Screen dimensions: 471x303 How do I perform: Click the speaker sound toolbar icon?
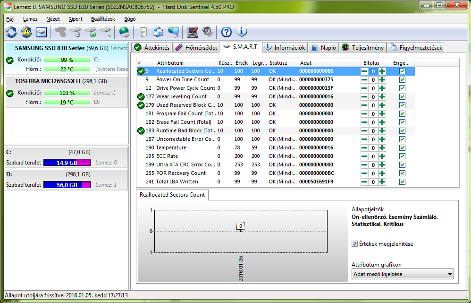click(x=207, y=32)
